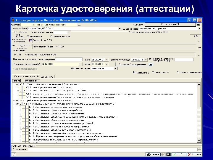Click ellipsis button in the НОУ row

(x=199, y=55)
